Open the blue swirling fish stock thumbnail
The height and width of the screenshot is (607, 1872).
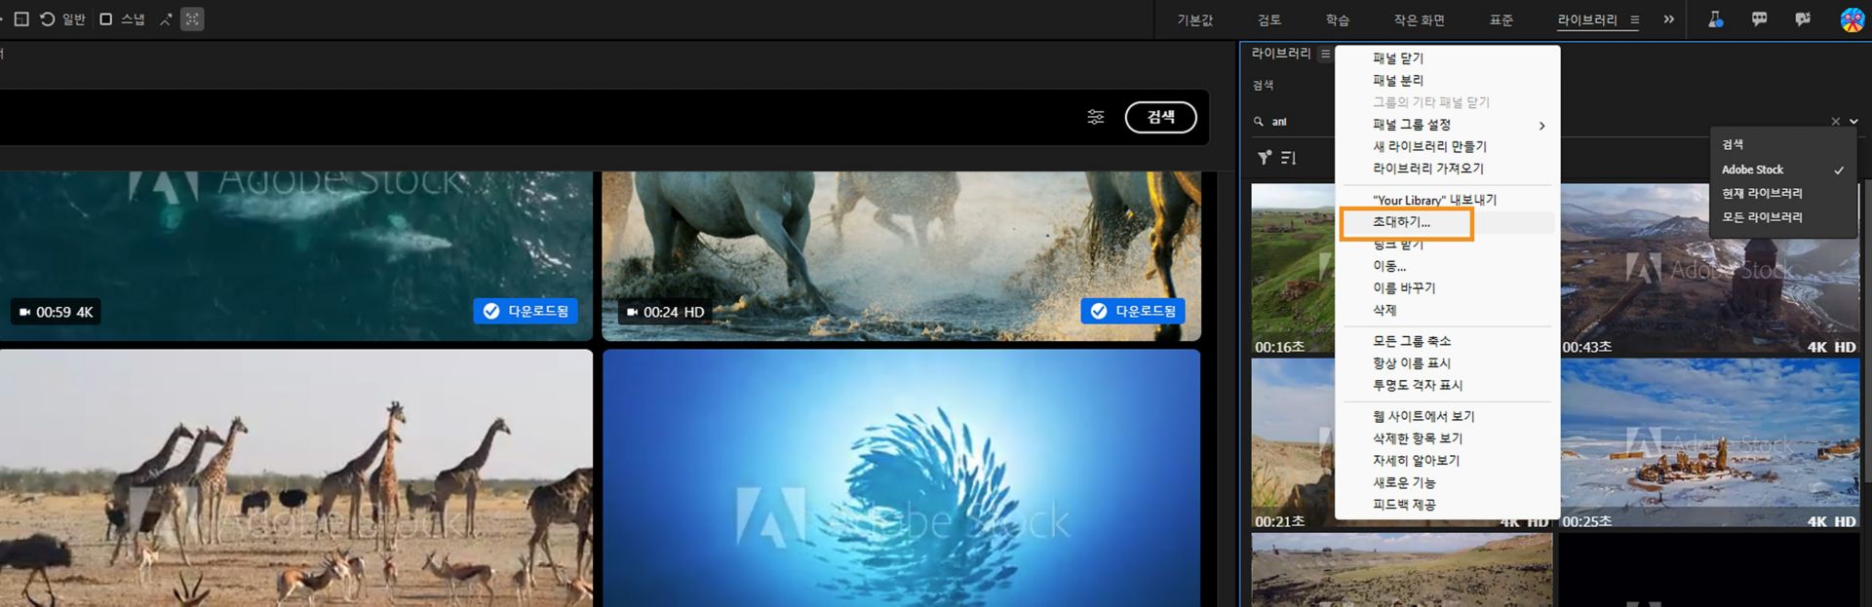click(902, 478)
